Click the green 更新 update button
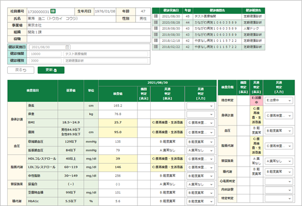302x206 pixels. click(x=51, y=70)
